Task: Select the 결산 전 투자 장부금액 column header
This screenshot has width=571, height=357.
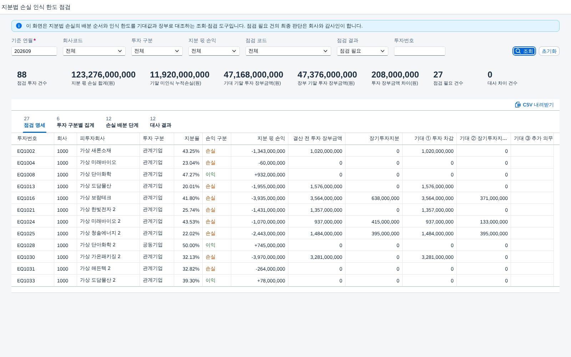Action: [318, 139]
